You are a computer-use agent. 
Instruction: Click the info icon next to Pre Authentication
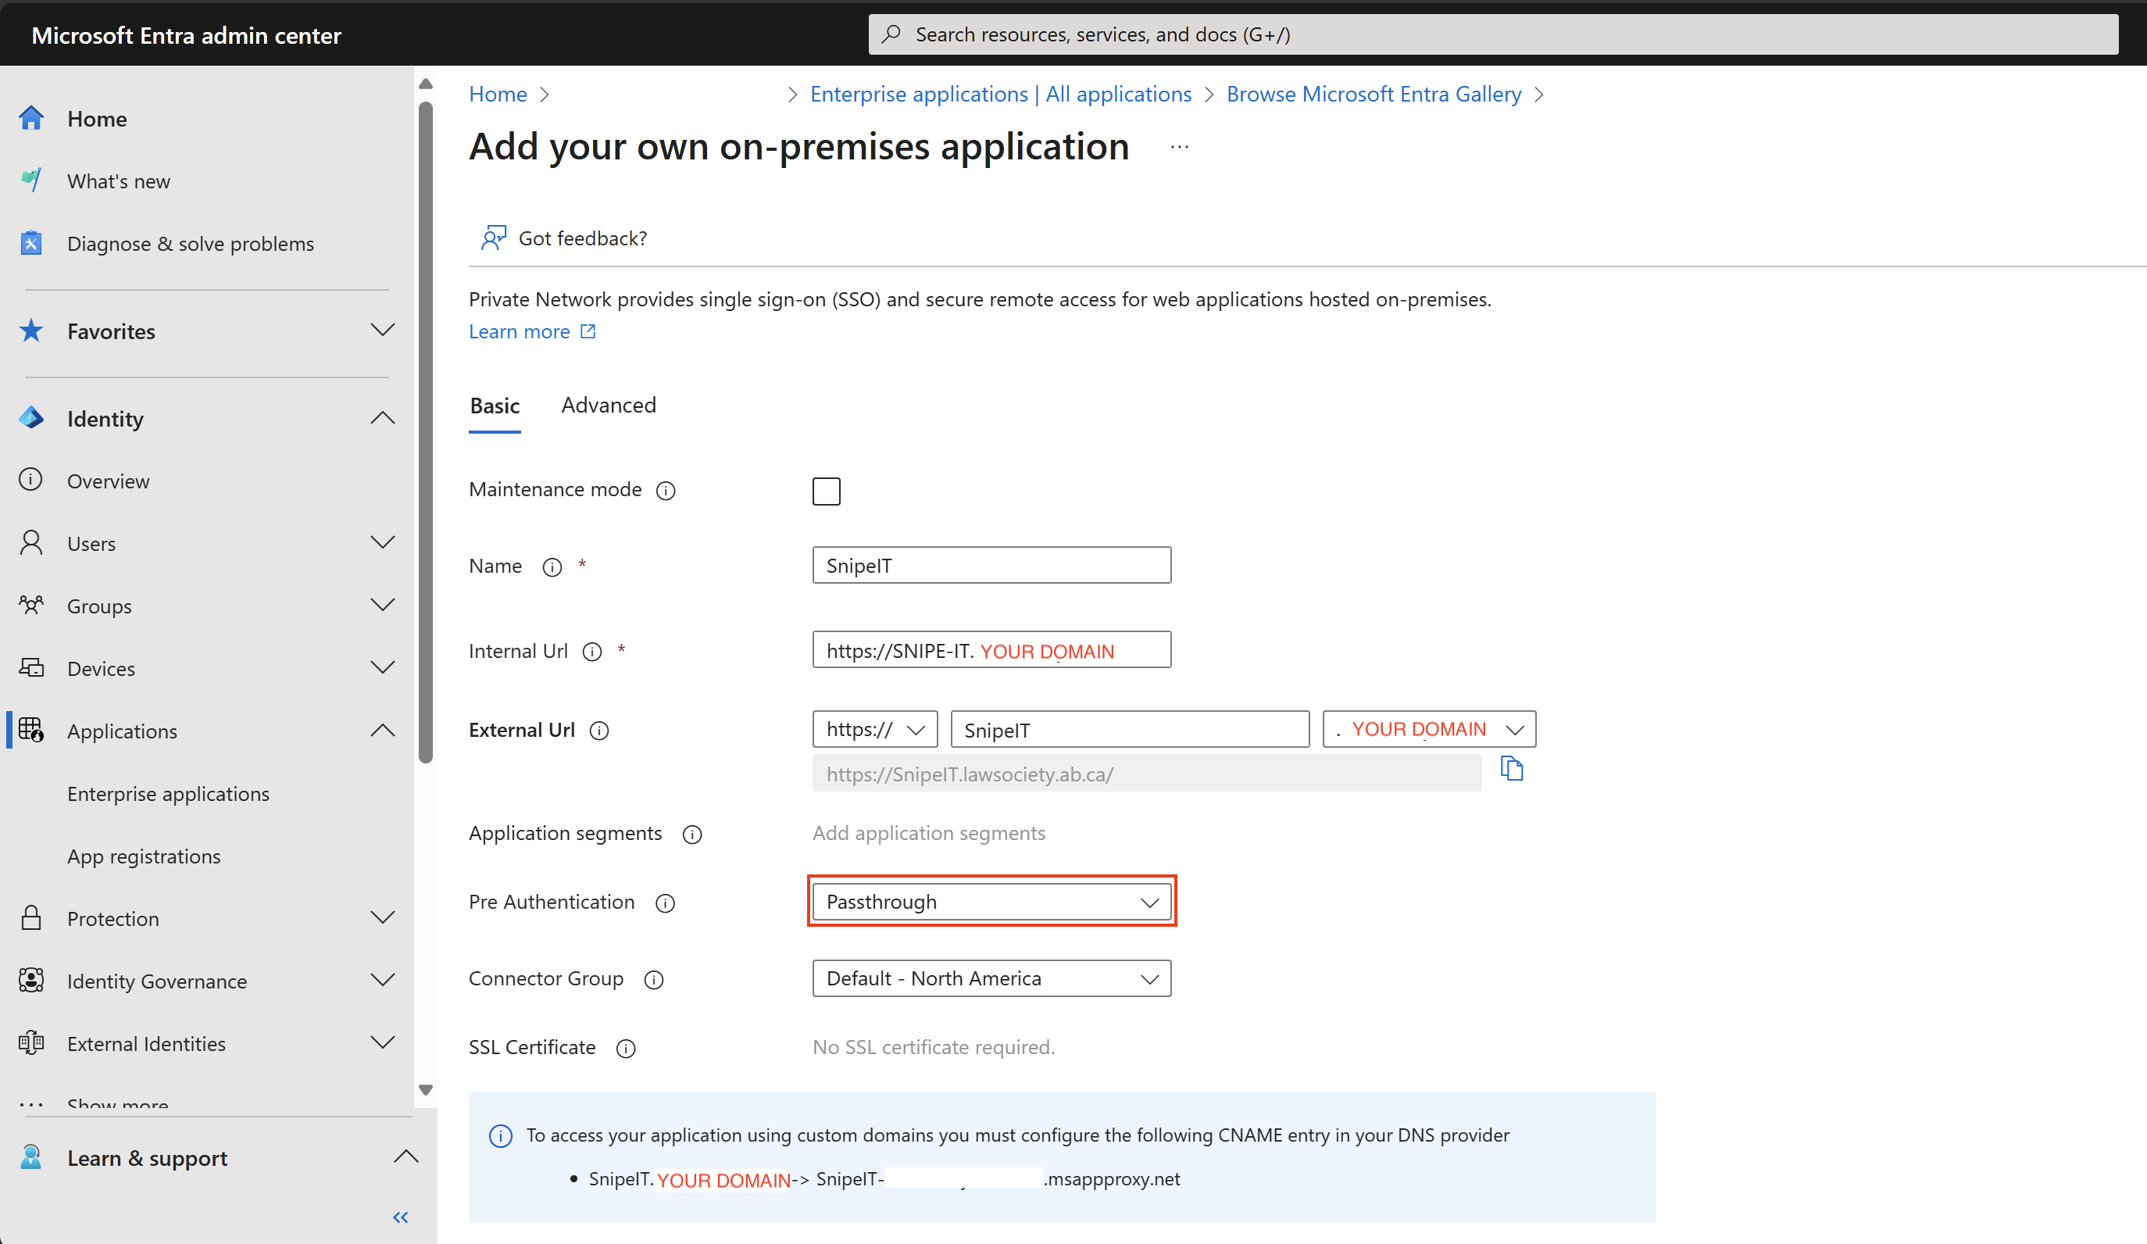coord(666,903)
